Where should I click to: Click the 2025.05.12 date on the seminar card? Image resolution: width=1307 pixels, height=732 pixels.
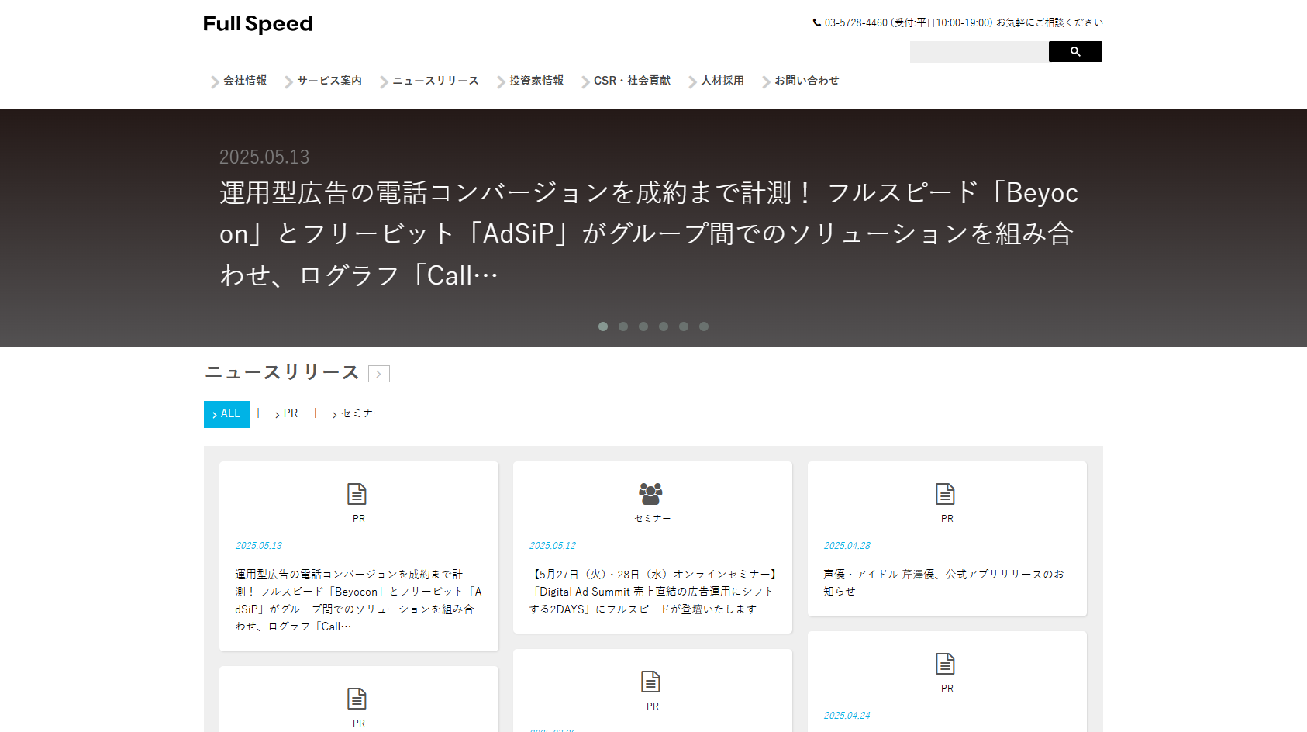(x=553, y=546)
